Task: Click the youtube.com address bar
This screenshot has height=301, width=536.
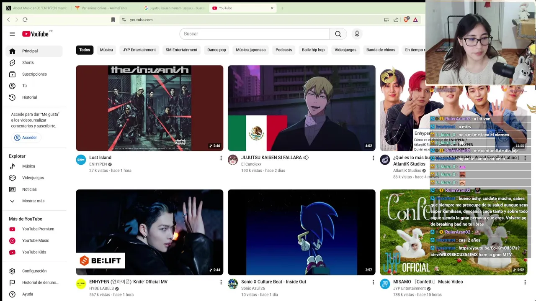Action: point(251,20)
